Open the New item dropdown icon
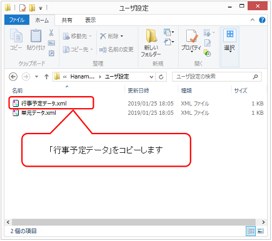This screenshot has width=272, height=241. (x=169, y=32)
